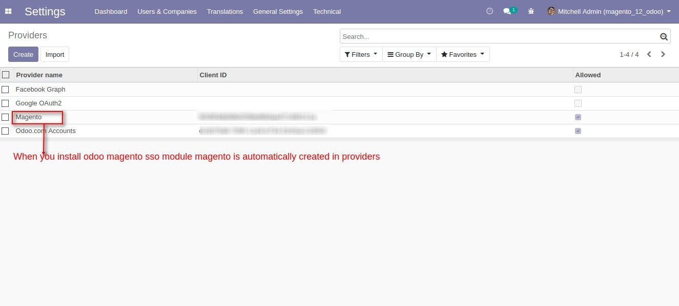Open the General Settings menu

(278, 11)
